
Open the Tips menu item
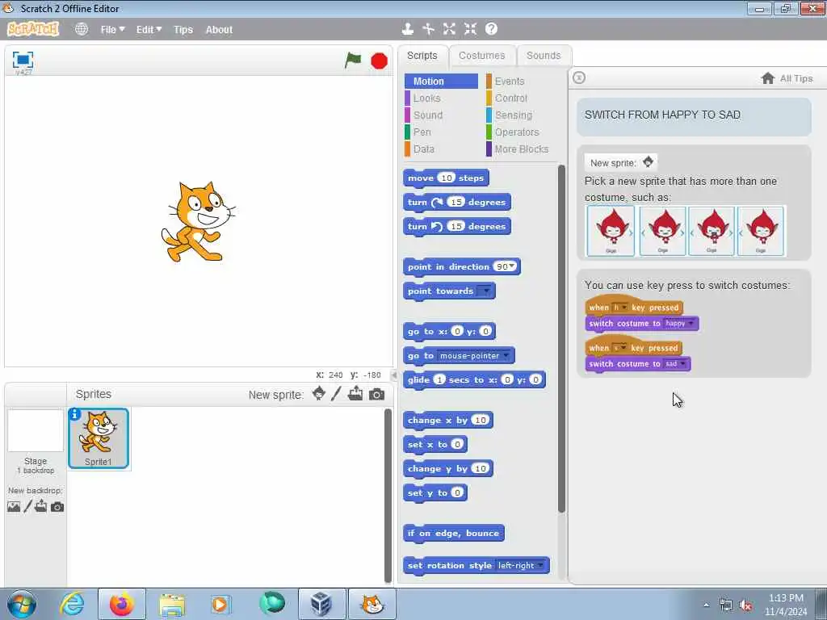[183, 30]
